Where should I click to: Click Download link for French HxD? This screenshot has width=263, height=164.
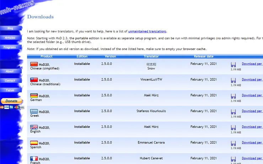(x=252, y=158)
